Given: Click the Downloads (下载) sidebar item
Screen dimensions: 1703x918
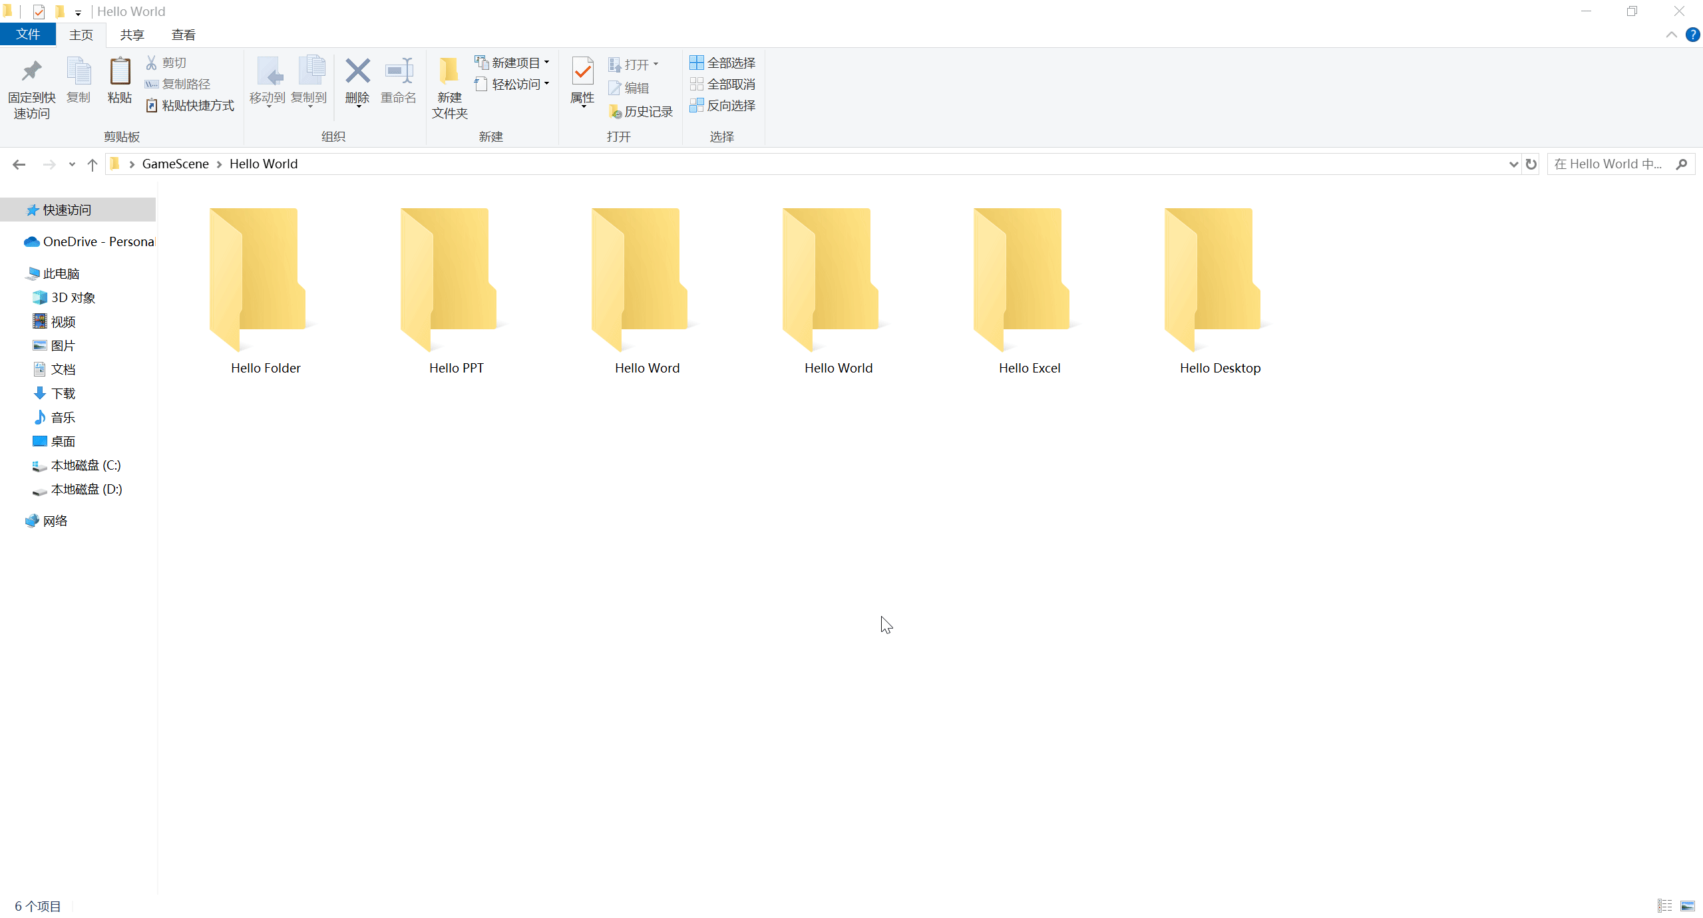Looking at the screenshot, I should click(63, 393).
